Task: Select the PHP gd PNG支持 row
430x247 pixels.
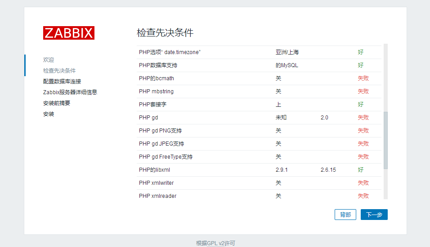Action: click(x=161, y=131)
